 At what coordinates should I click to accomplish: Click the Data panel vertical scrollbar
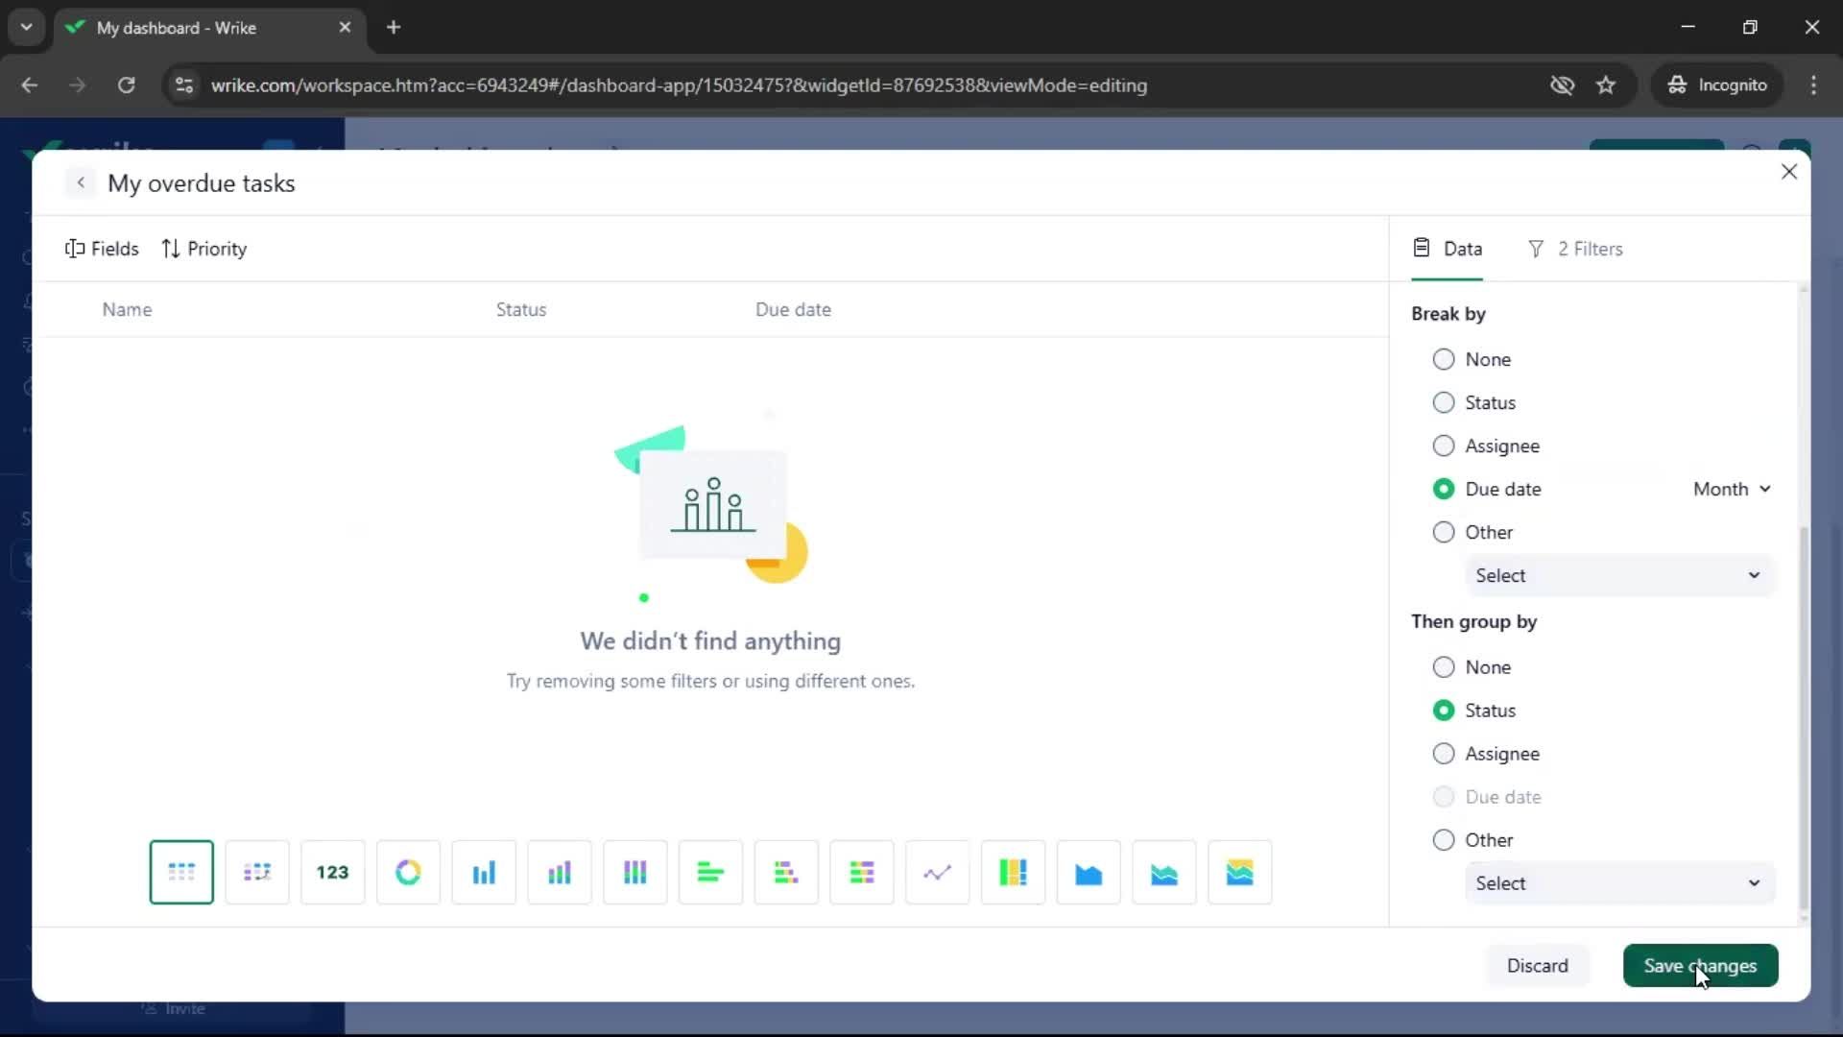point(1803,717)
